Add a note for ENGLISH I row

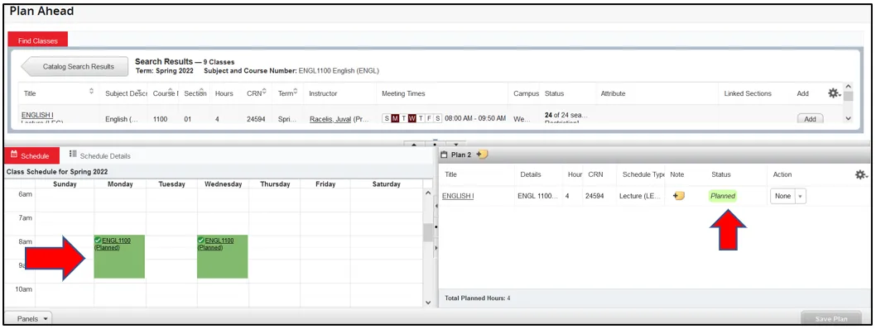point(679,196)
